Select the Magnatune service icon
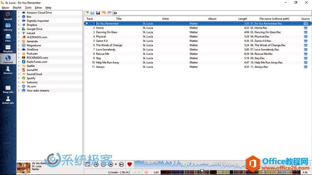This screenshot has width=312, height=175. pos(24,45)
